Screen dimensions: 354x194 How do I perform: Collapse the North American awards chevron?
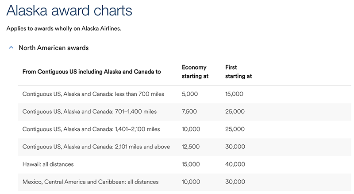pos(11,48)
